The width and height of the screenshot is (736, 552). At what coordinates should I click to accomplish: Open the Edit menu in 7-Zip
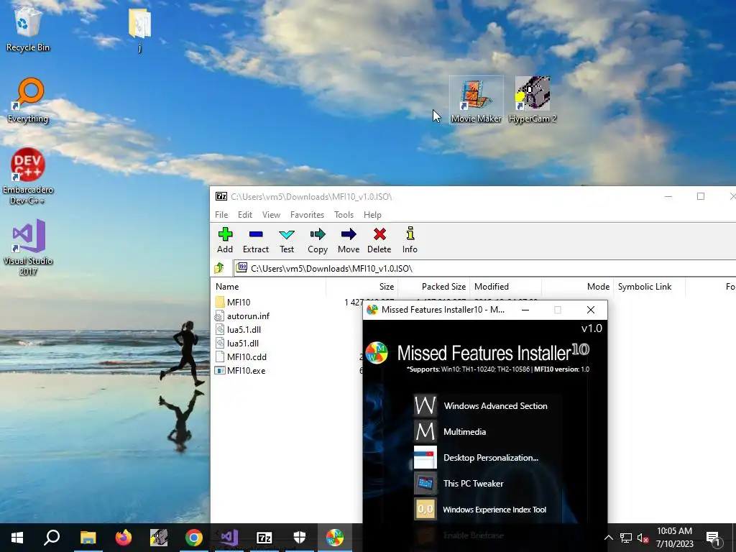(x=245, y=214)
